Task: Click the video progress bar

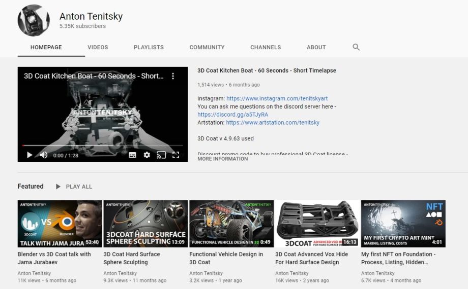Action: coord(103,146)
